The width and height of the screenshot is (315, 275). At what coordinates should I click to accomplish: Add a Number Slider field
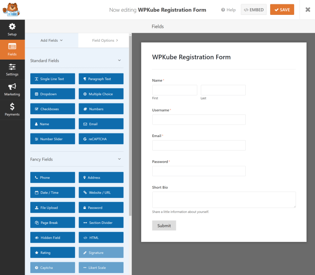53,139
